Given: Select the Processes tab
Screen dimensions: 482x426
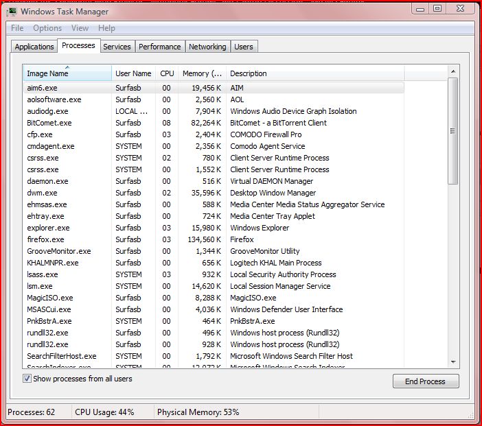Looking at the screenshot, I should click(x=79, y=45).
